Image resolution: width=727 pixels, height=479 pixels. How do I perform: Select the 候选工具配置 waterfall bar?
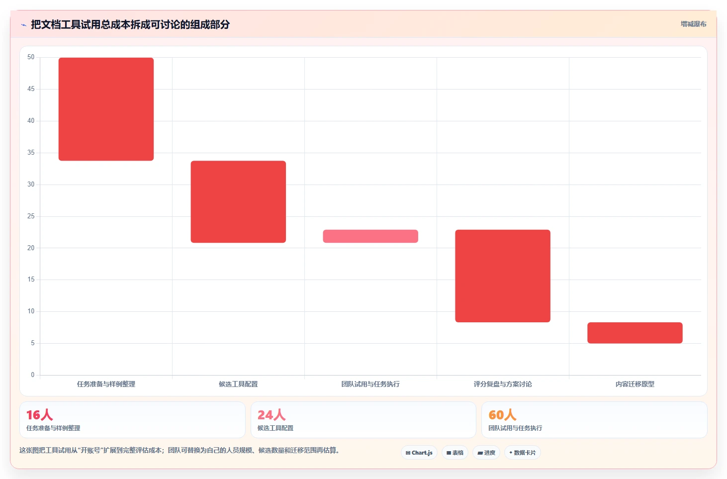pos(238,201)
